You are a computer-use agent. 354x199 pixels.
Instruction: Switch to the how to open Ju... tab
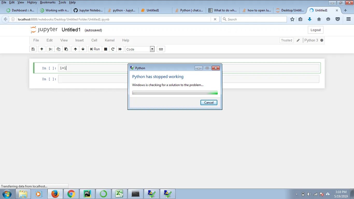[256, 10]
